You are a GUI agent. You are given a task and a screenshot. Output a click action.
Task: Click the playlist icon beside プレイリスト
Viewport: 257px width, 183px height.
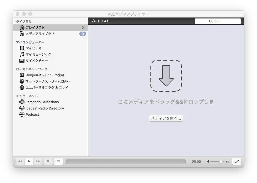click(22, 28)
